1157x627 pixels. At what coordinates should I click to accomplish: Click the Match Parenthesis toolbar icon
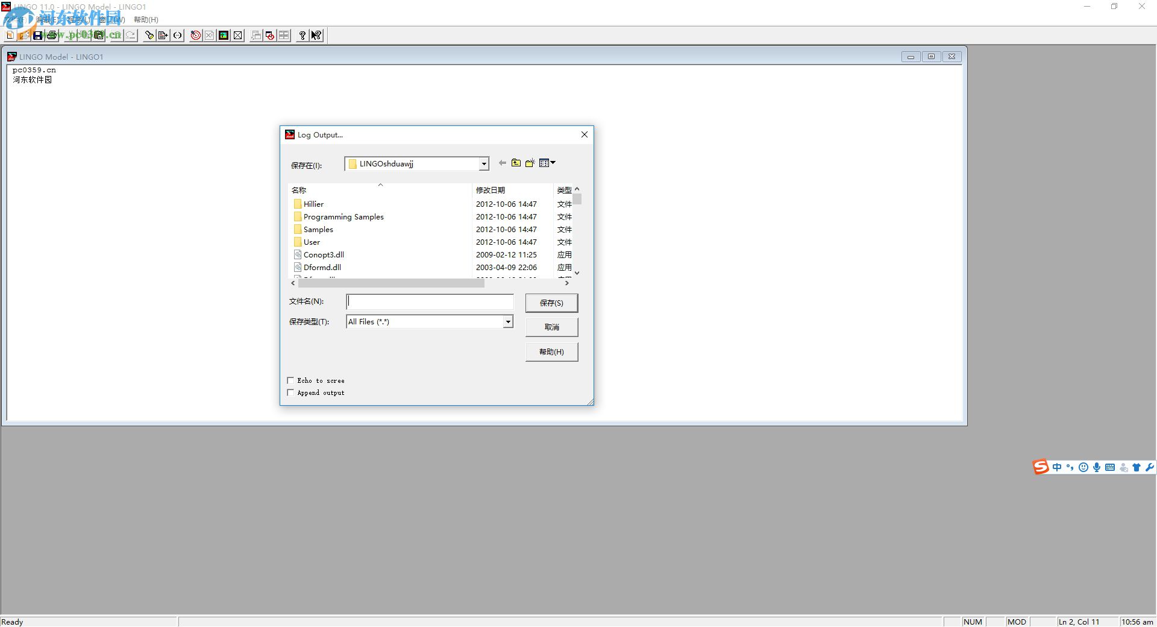click(177, 36)
